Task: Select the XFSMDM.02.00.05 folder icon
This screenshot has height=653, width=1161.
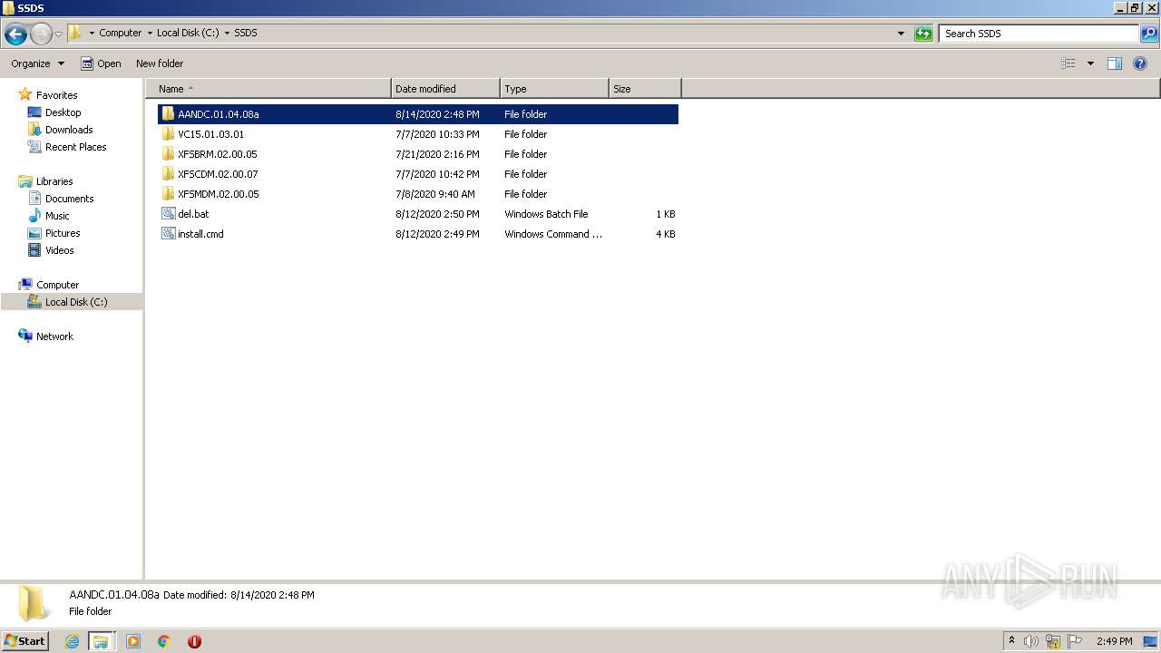Action: click(168, 194)
